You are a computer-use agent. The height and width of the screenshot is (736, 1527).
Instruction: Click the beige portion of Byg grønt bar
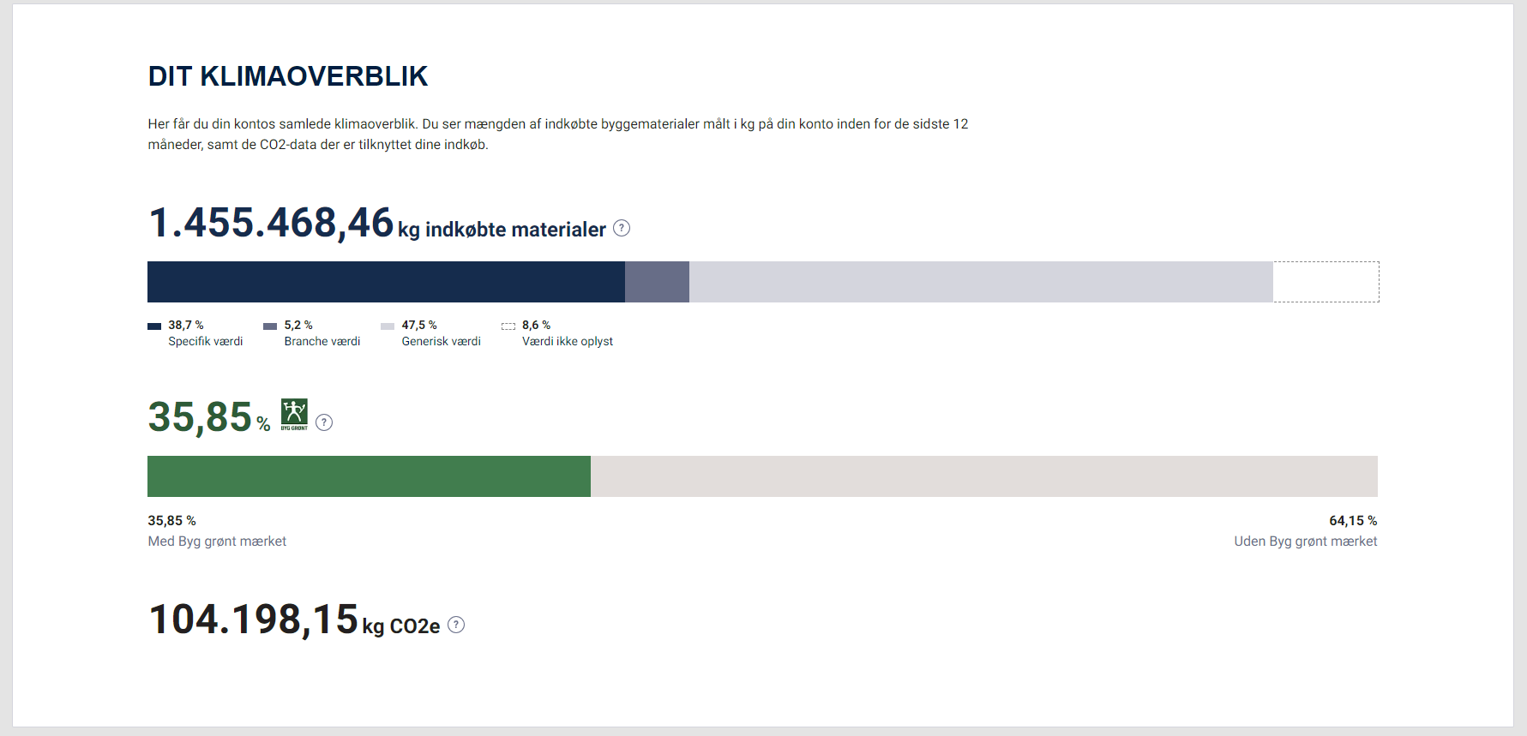(x=983, y=476)
